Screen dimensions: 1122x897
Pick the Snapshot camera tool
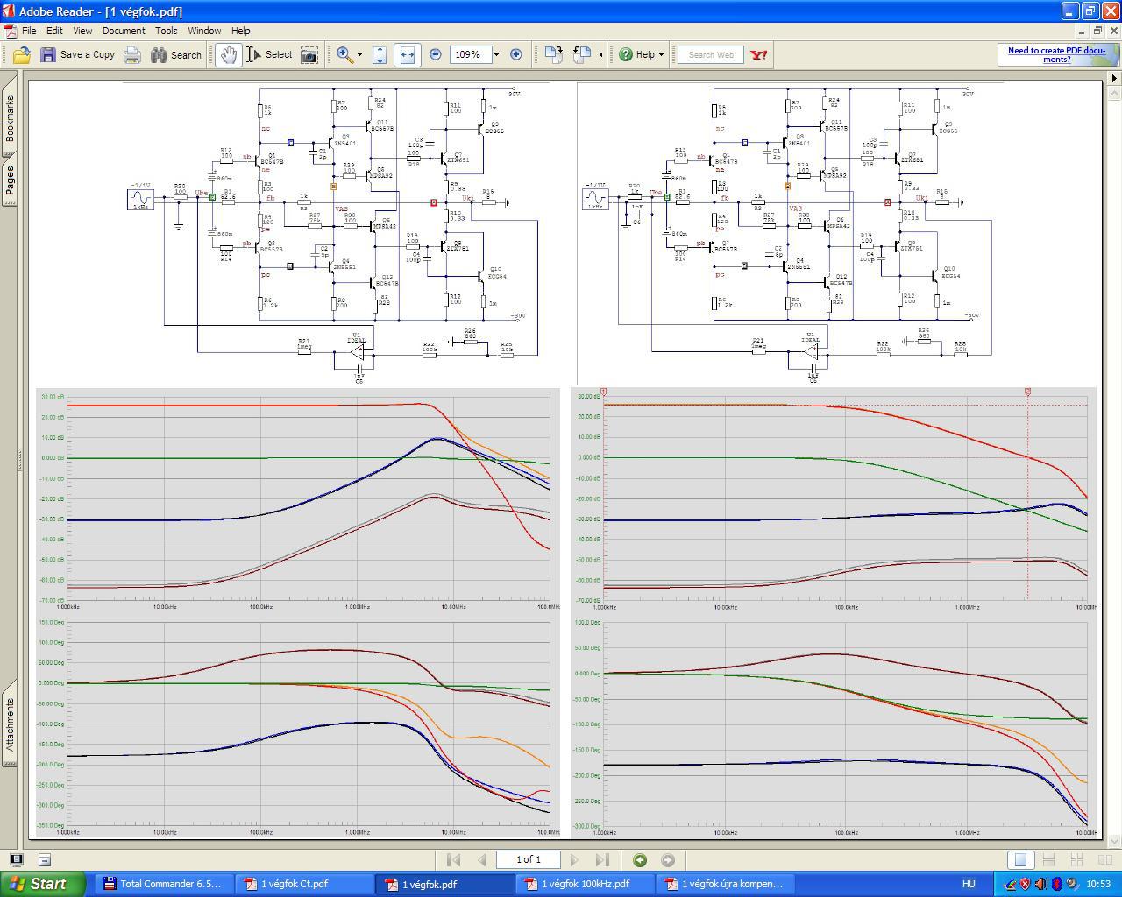pyautogui.click(x=309, y=54)
